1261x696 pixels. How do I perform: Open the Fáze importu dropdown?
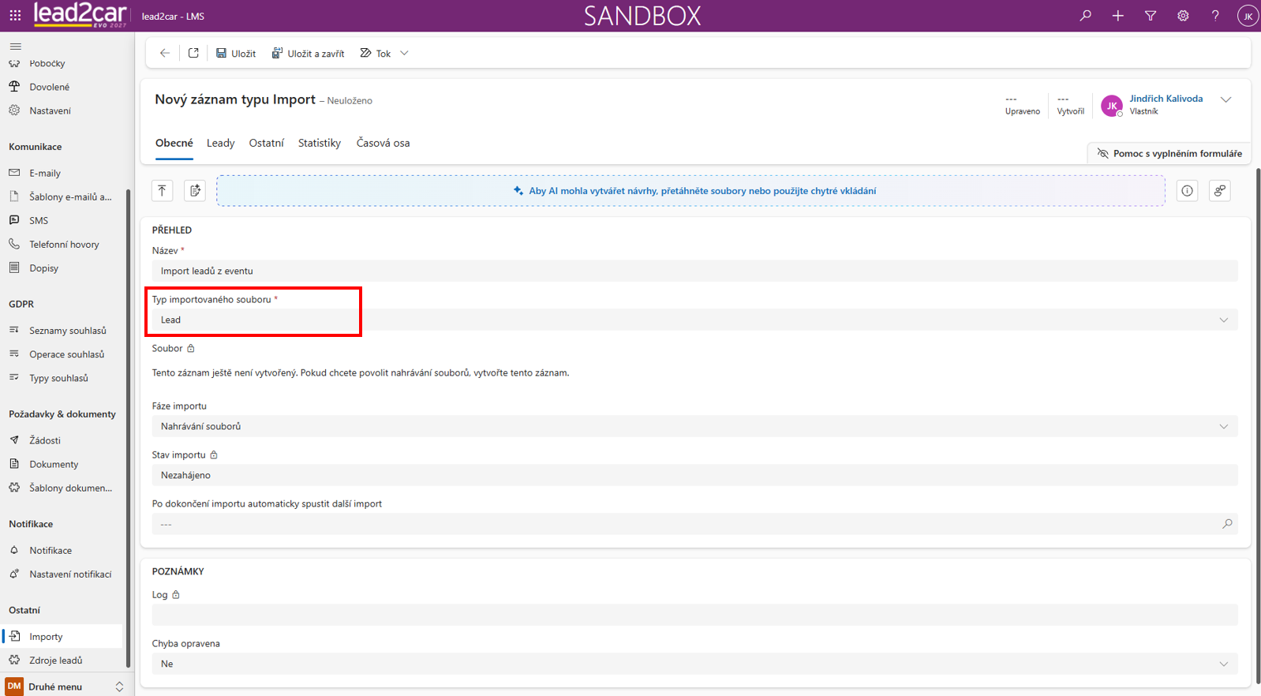[x=694, y=426]
